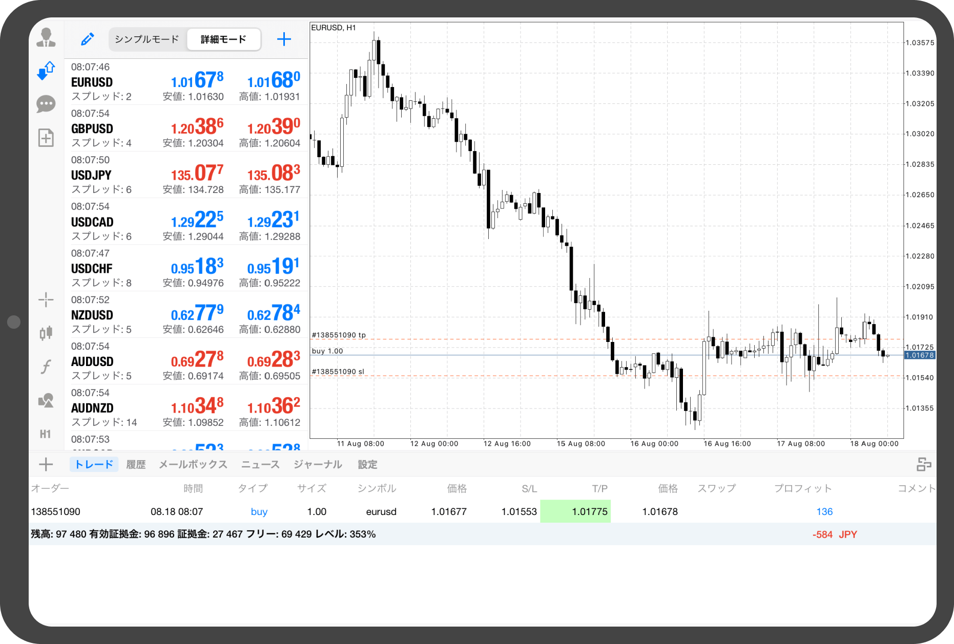Open the 履歴 tab
This screenshot has width=954, height=644.
pyautogui.click(x=136, y=464)
